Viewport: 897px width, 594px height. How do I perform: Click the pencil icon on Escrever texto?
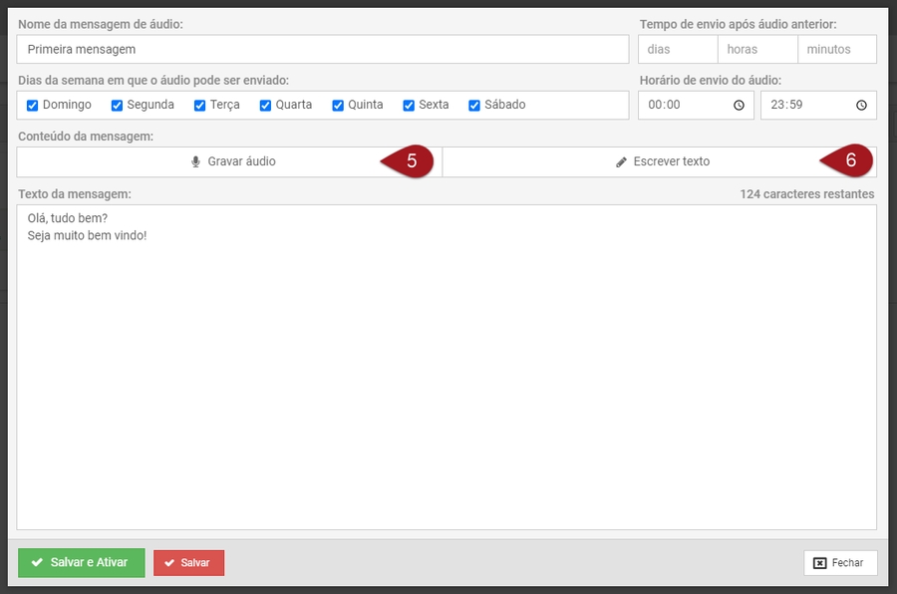pyautogui.click(x=622, y=161)
